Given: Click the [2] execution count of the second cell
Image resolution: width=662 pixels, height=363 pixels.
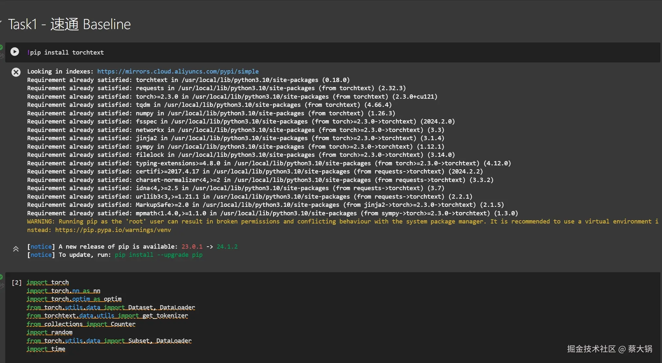Looking at the screenshot, I should coord(17,283).
